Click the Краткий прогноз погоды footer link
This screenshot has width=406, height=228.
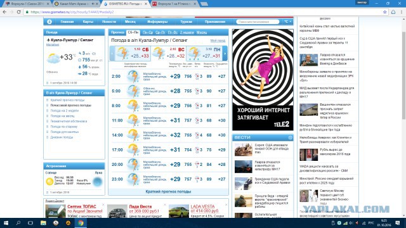168,191
